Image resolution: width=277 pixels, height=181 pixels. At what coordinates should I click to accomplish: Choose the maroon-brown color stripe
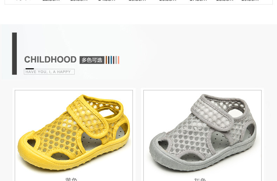point(114,60)
